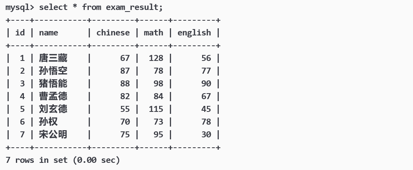Click the name 宋公明 in row 7

(x=53, y=135)
